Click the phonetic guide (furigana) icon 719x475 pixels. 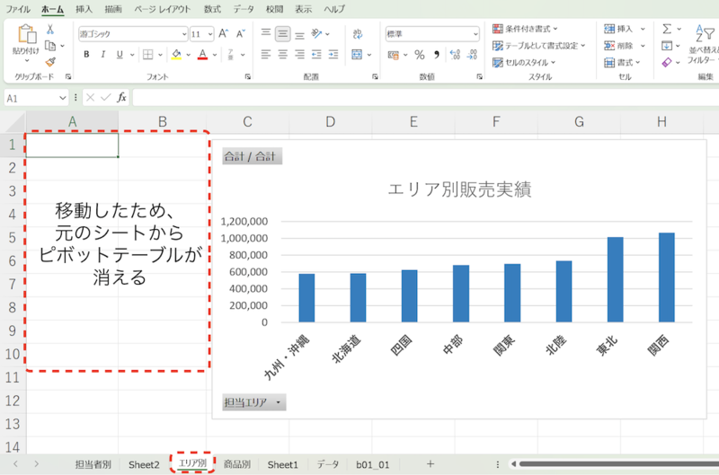tap(231, 55)
